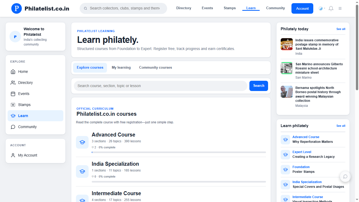Screen dimensions: 359x202
Task: Click the Intermediate Course link in the Learn philately panel
Action: (308, 197)
